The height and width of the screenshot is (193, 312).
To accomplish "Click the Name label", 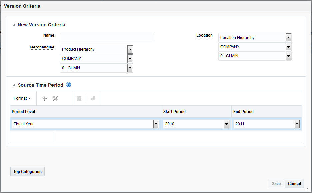I will pyautogui.click(x=49, y=35).
